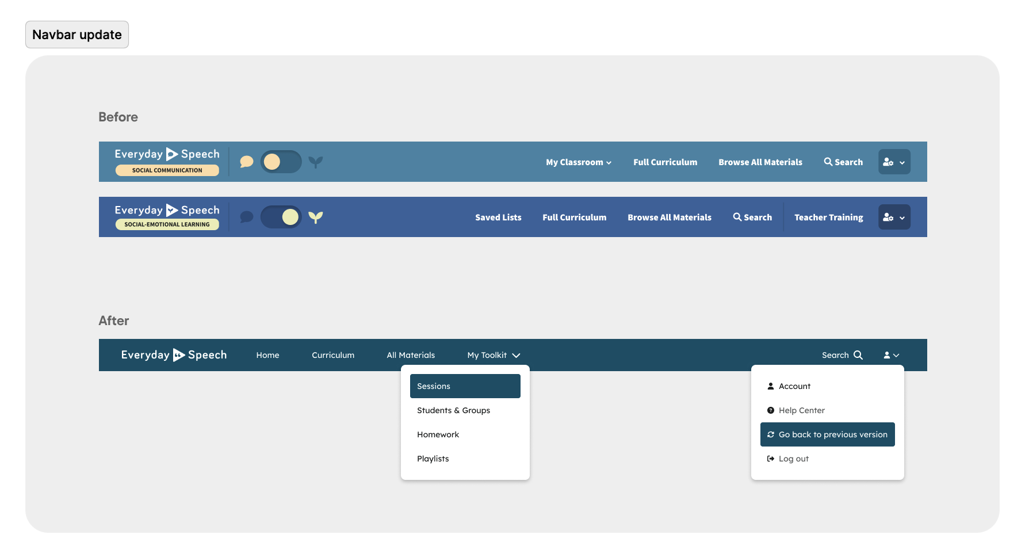Click Everyday Speech logo in Social-Emotional Learning navbar
This screenshot has height=557, width=1025.
[167, 210]
